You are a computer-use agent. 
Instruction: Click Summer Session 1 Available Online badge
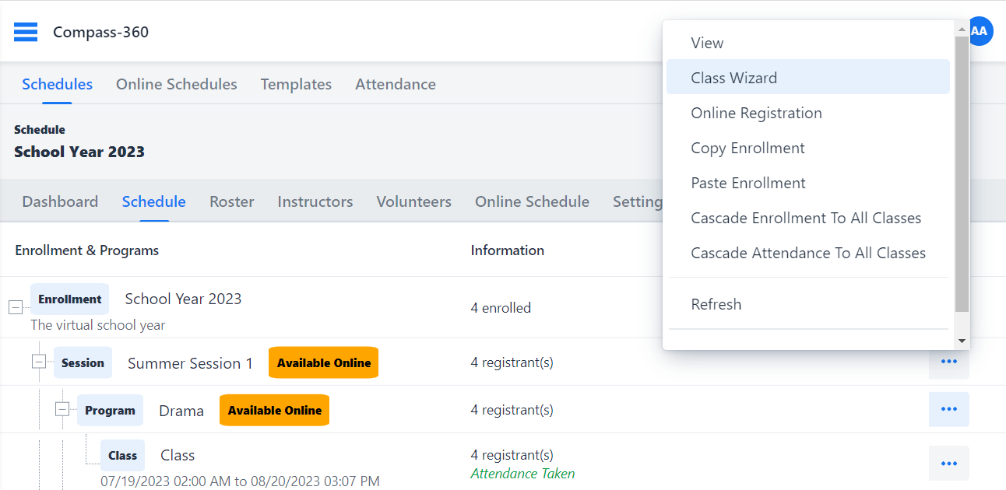click(x=323, y=362)
